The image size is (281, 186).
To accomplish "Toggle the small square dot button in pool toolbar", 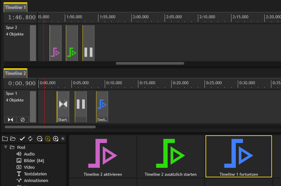I will (63, 139).
